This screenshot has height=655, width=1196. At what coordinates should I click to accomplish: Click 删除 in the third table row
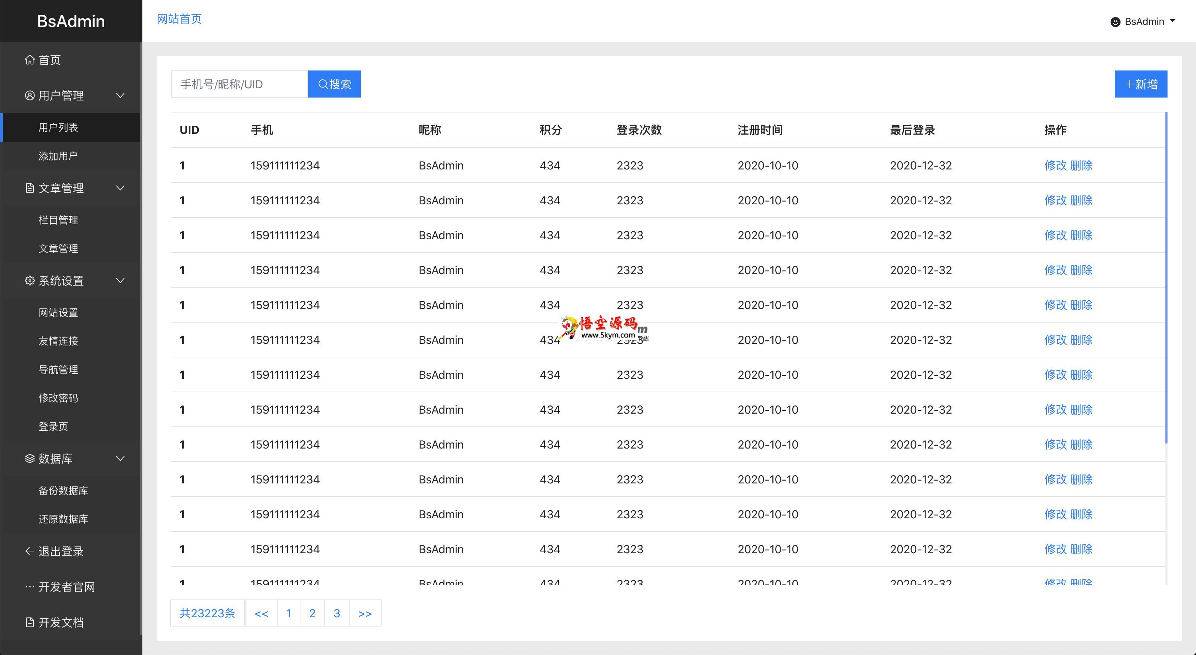[x=1081, y=235]
